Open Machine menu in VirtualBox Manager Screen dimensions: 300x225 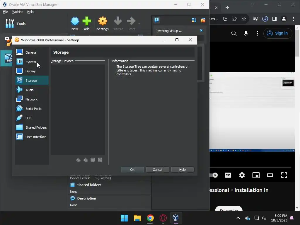17,12
